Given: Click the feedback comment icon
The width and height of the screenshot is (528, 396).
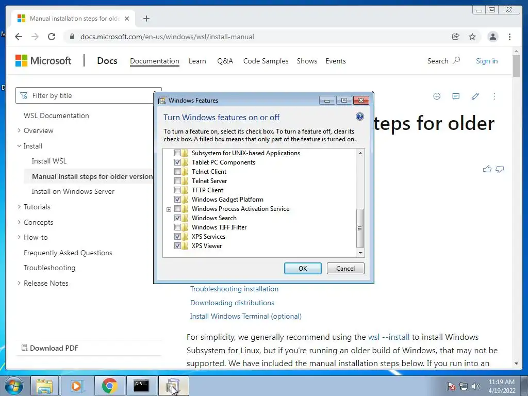Looking at the screenshot, I should (x=456, y=96).
